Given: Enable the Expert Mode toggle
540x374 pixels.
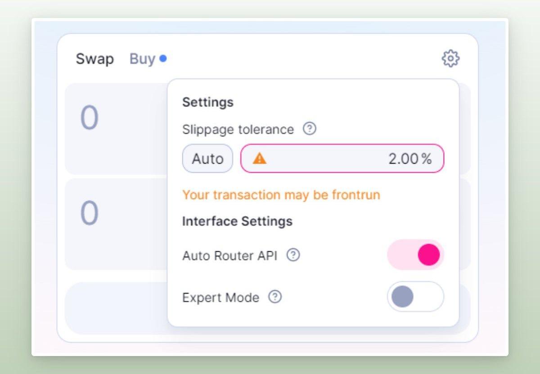Looking at the screenshot, I should [x=415, y=297].
